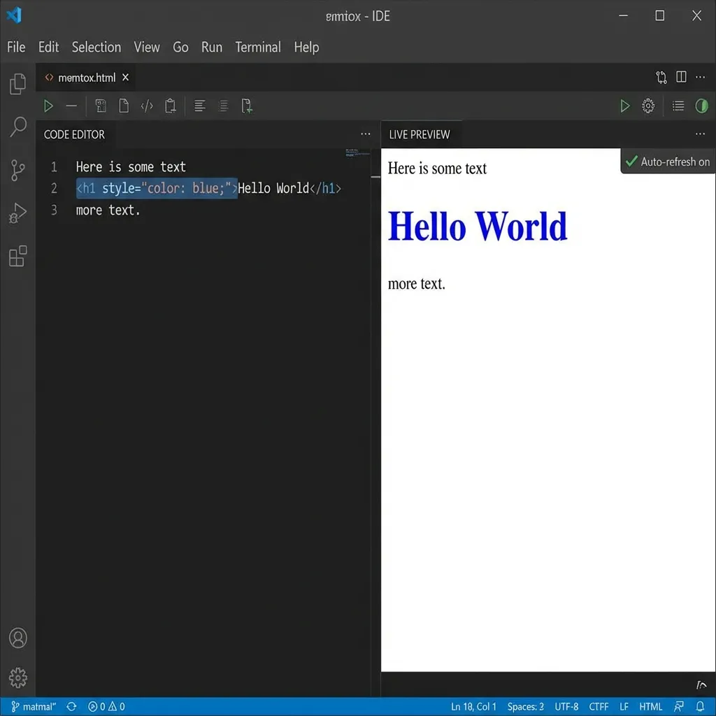
Task: Open the Code Editor panel more-actions menu
Action: [365, 134]
